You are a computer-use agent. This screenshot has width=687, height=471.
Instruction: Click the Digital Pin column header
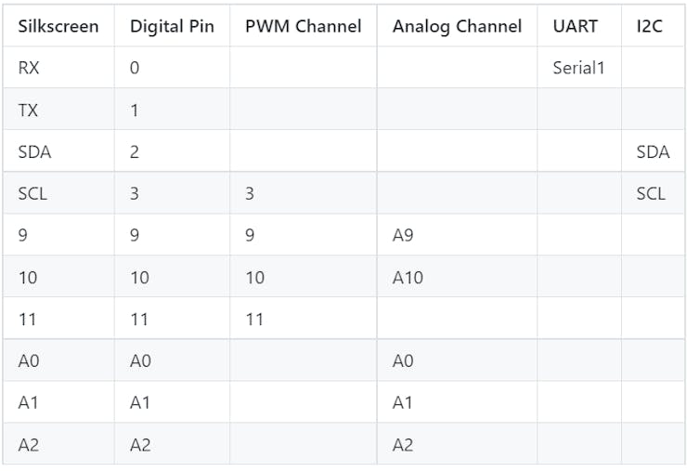pos(172,26)
